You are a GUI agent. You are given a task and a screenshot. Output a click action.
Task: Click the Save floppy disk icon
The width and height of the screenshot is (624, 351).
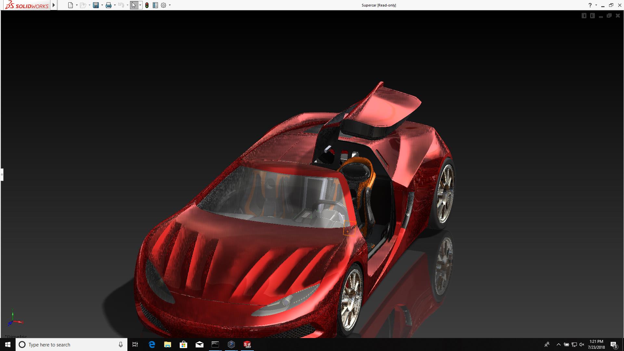tap(96, 5)
